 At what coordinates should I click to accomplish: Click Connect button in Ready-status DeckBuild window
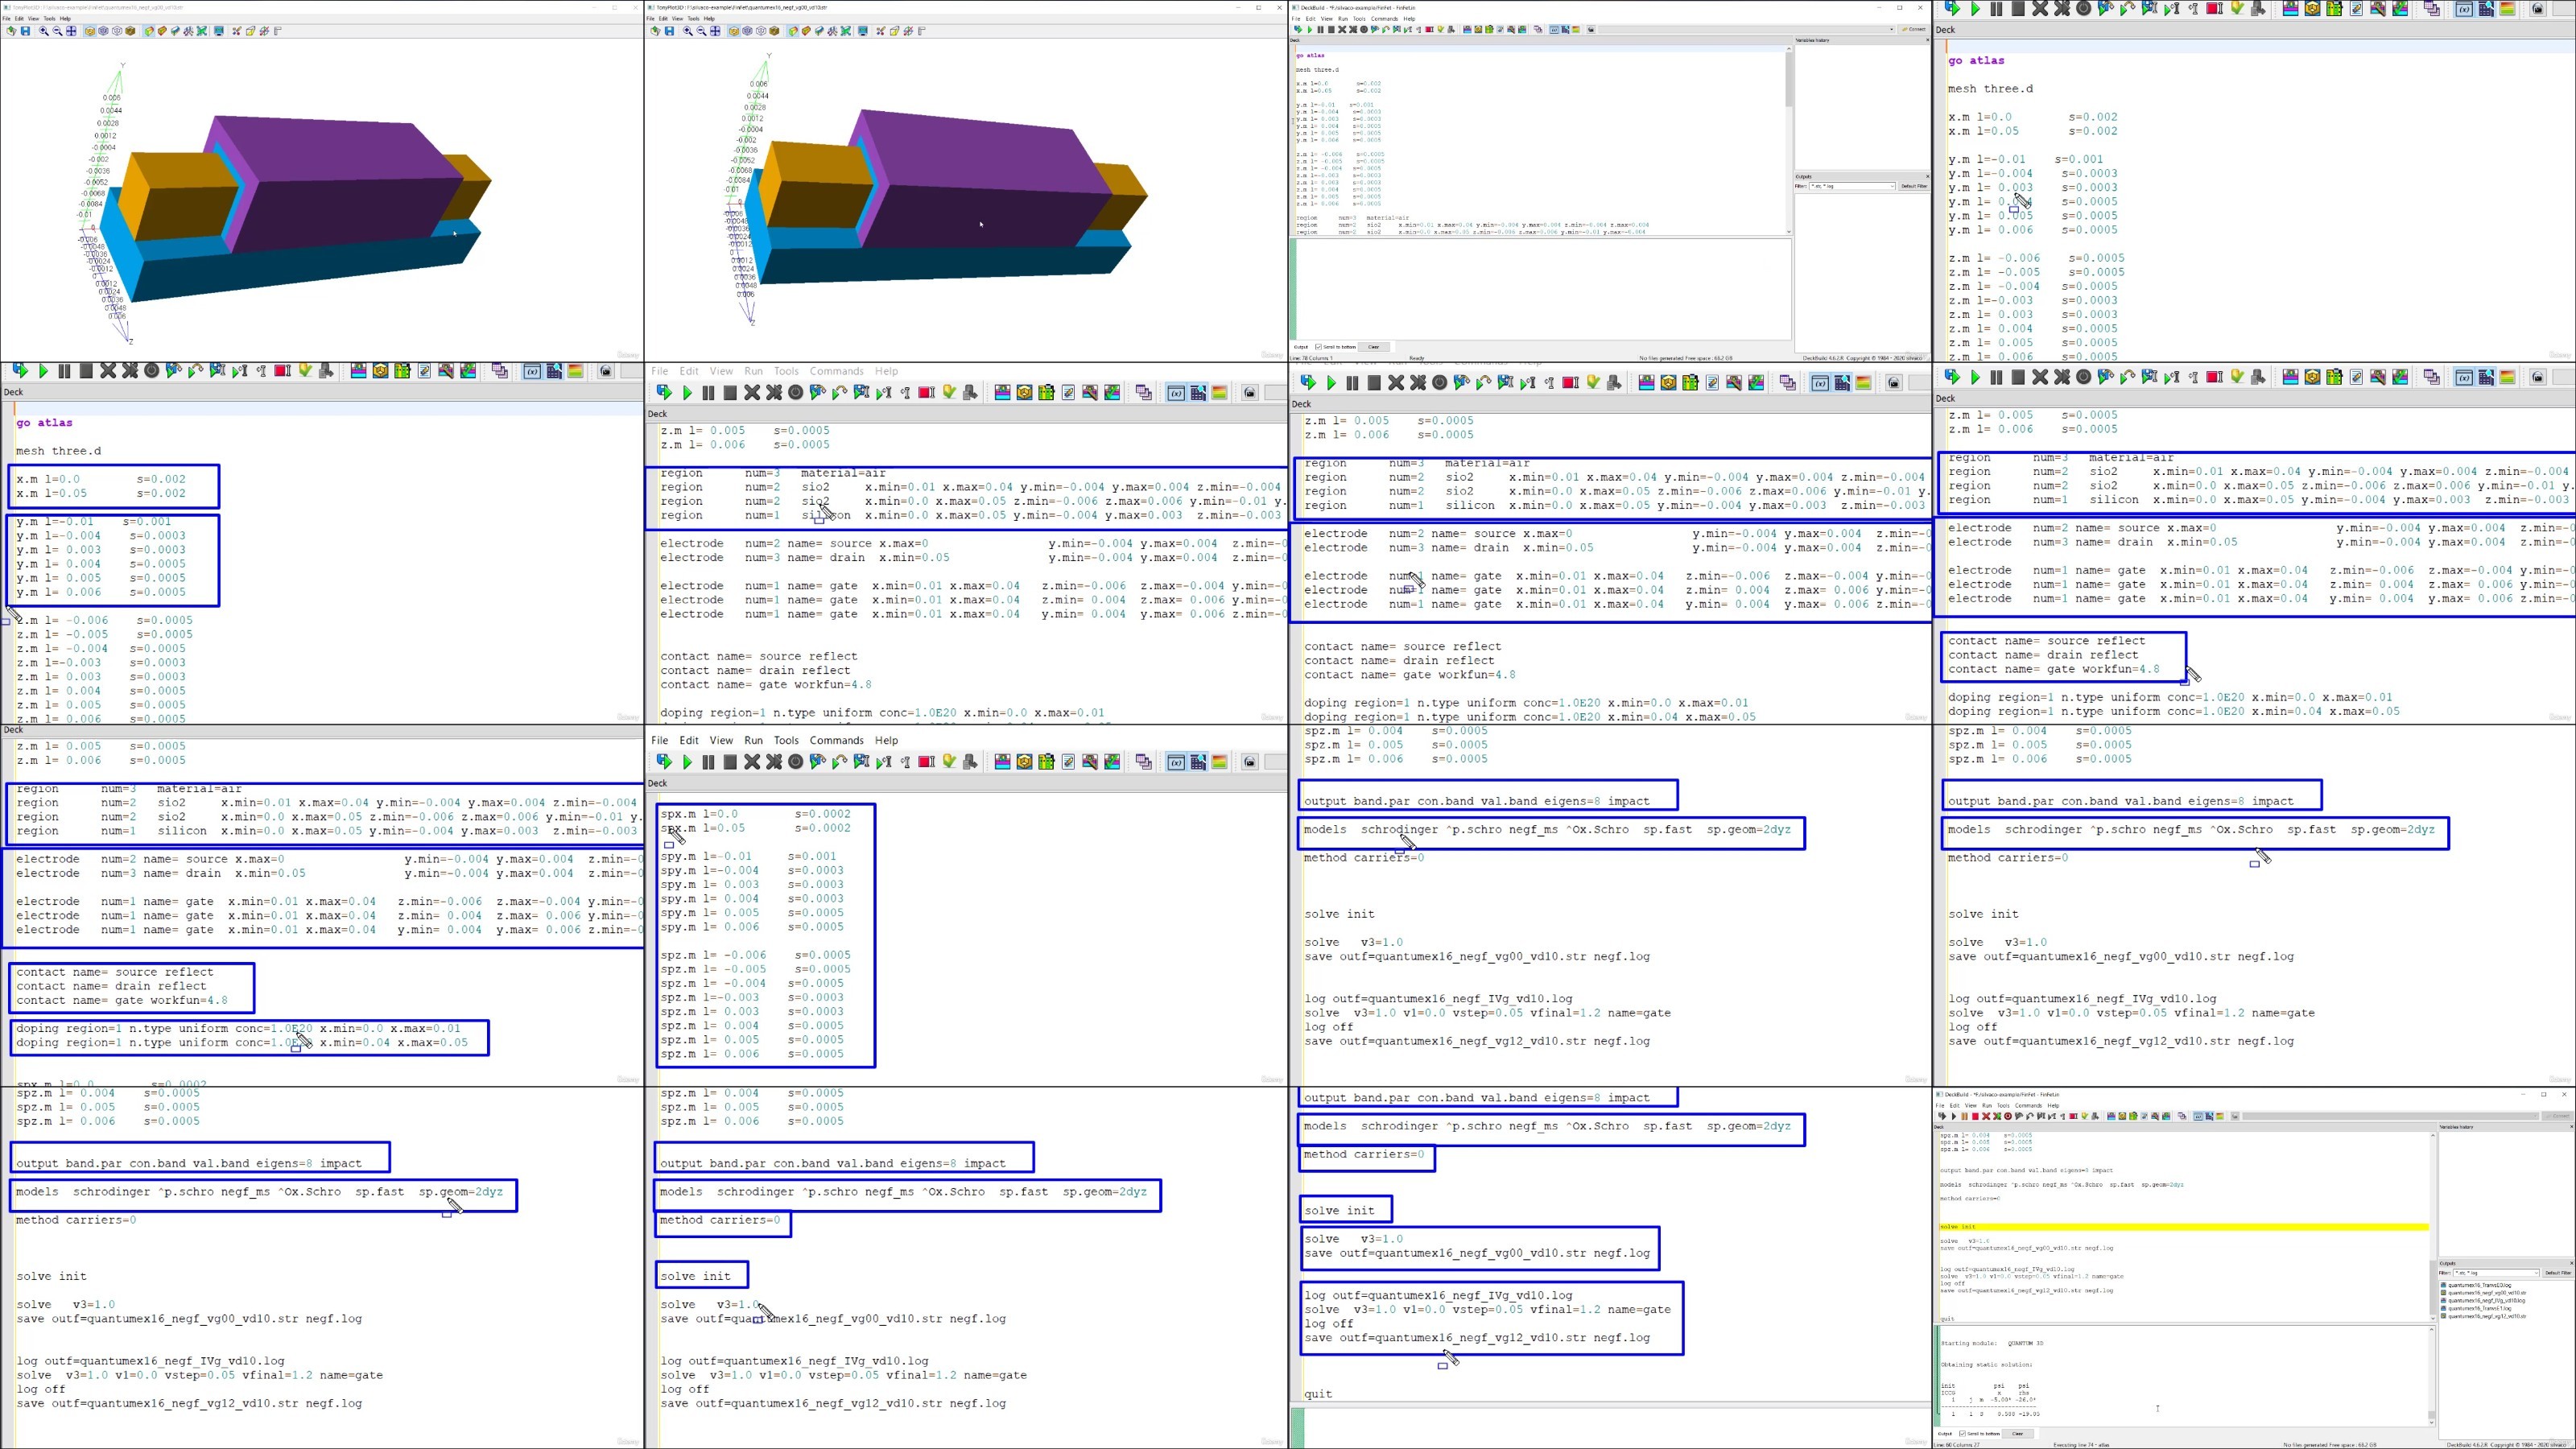1914,30
